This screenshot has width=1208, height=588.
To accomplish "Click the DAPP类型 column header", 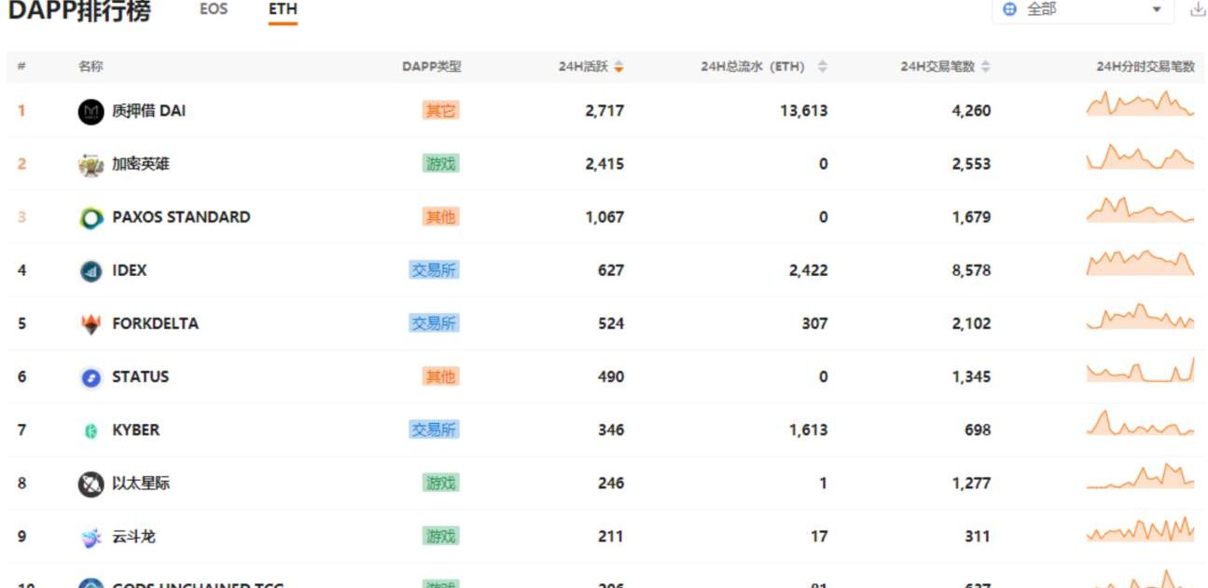I will click(431, 67).
